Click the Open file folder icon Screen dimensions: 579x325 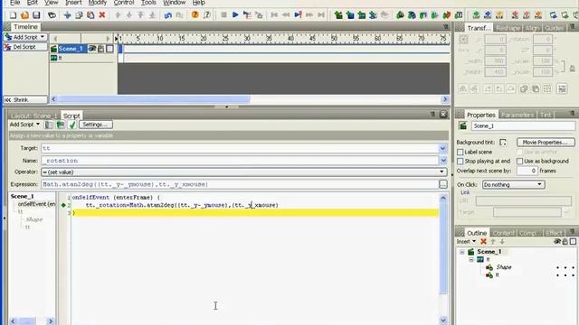(24, 15)
